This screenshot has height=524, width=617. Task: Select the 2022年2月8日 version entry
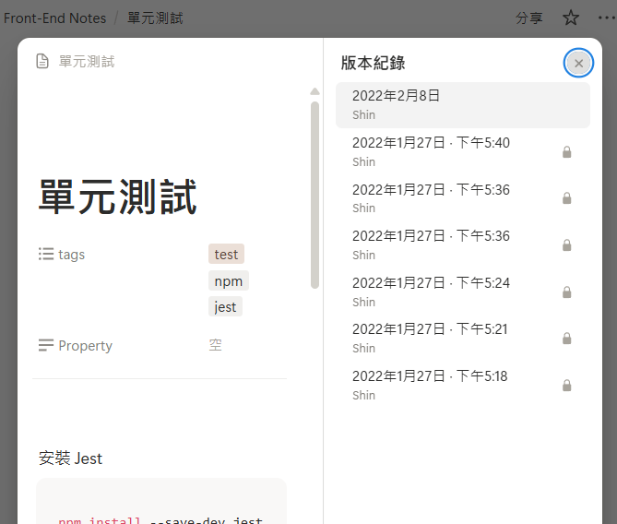coord(463,105)
